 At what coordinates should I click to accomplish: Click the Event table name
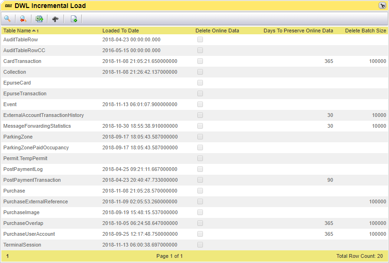tap(10, 104)
